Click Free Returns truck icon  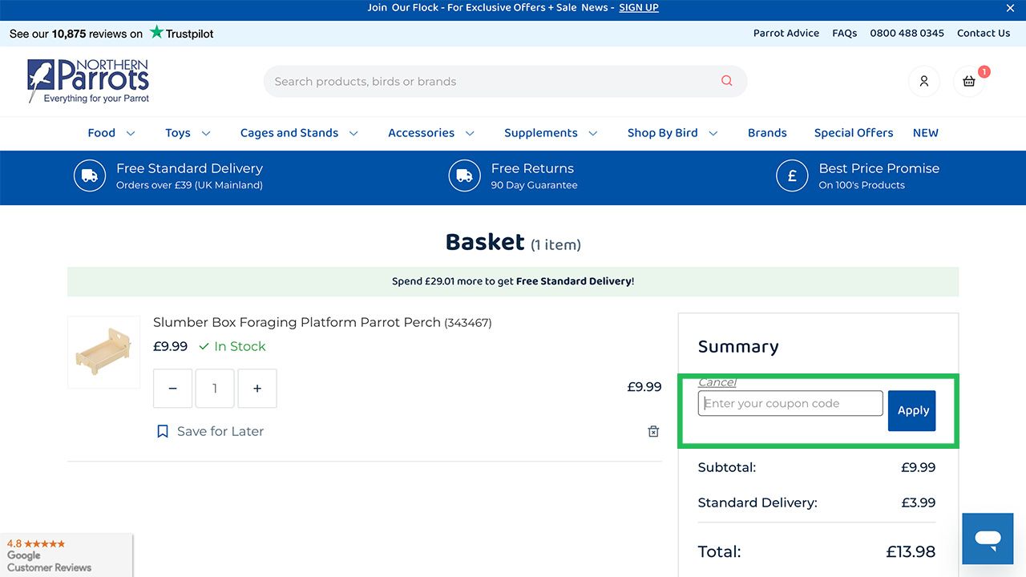(x=464, y=176)
